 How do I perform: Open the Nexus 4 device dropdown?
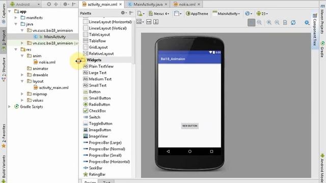[x=159, y=14]
